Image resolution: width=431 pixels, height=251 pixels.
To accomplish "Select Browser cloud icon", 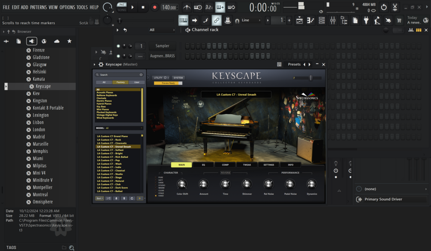I will (x=57, y=41).
